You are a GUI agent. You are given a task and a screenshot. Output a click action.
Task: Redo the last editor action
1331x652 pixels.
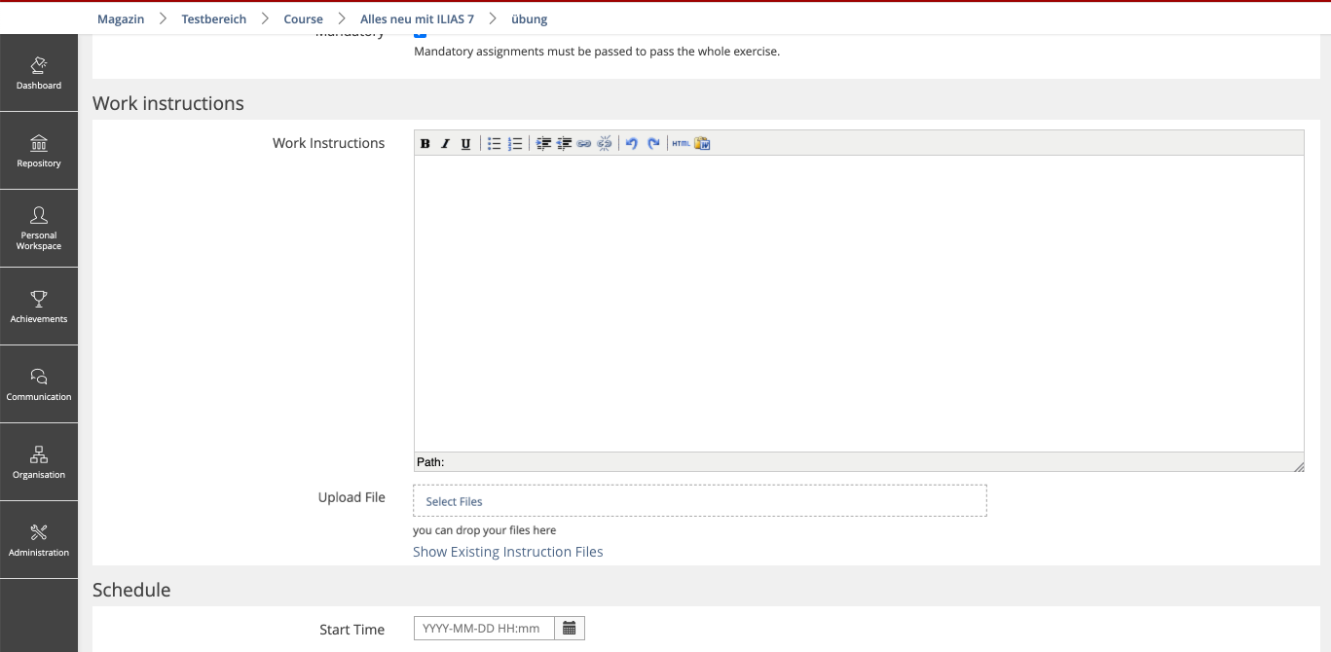coord(653,144)
